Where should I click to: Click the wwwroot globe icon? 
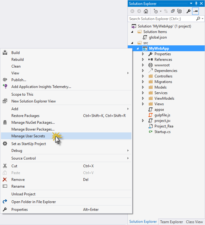(151, 65)
